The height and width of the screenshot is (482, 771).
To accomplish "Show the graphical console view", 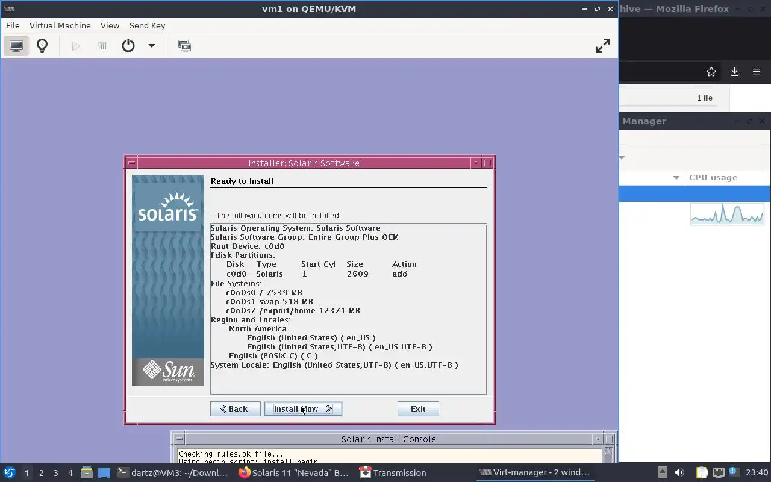I will tap(16, 46).
